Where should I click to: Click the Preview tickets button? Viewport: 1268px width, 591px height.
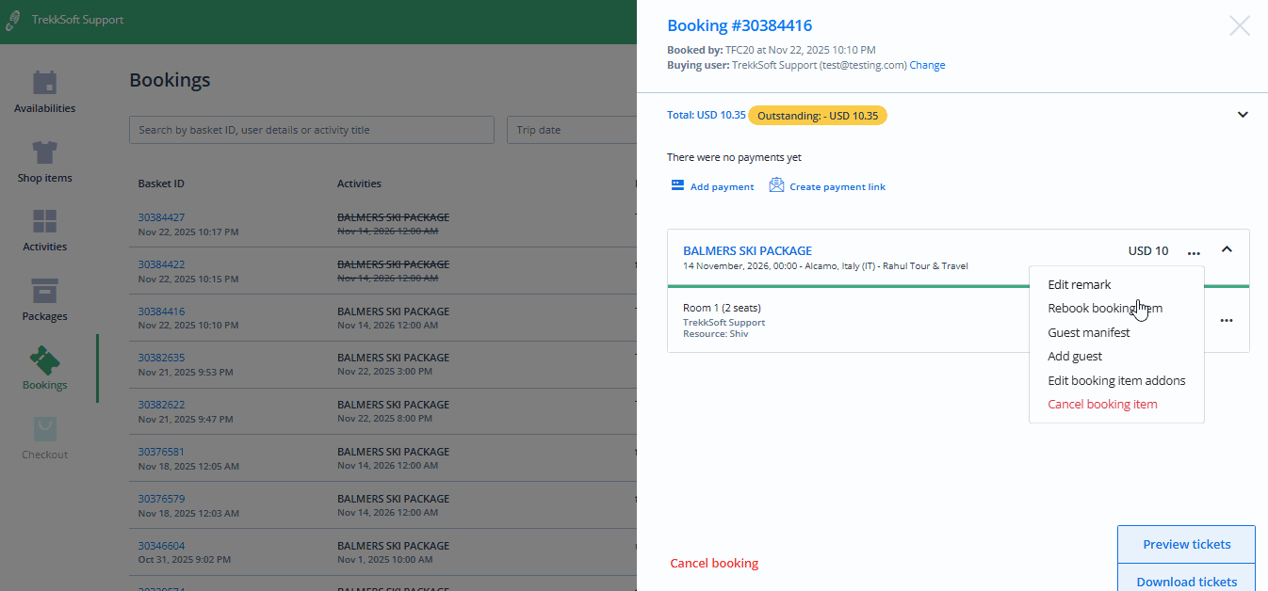1186,544
